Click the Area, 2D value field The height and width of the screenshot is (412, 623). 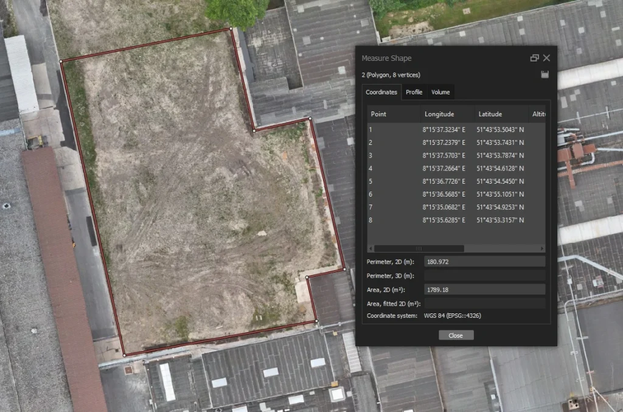point(484,289)
